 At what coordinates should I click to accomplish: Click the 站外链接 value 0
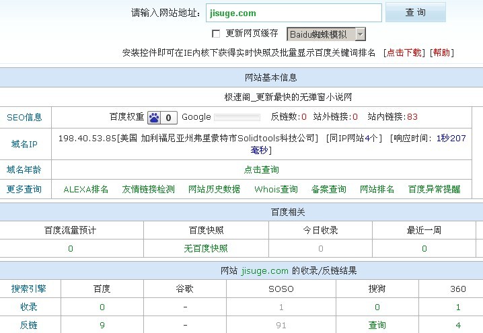(x=355, y=117)
